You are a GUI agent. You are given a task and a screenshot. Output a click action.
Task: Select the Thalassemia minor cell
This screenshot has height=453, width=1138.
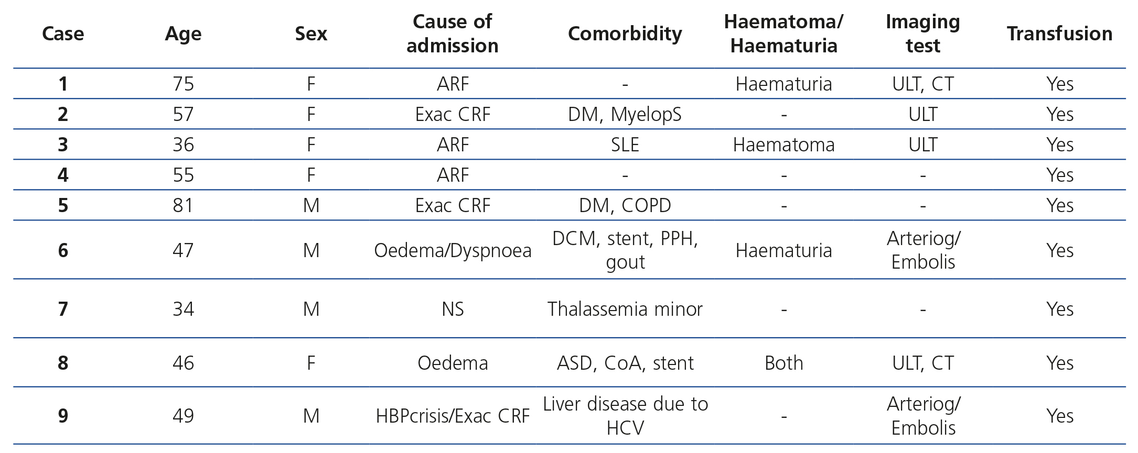(x=625, y=309)
